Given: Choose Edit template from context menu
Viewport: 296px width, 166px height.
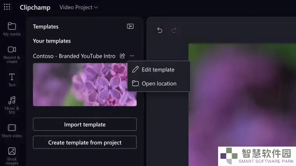Looking at the screenshot, I should click(x=159, y=69).
